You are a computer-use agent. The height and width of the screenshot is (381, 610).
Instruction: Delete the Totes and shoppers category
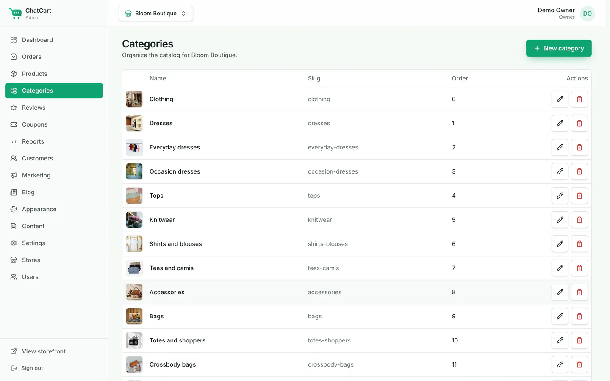click(579, 340)
